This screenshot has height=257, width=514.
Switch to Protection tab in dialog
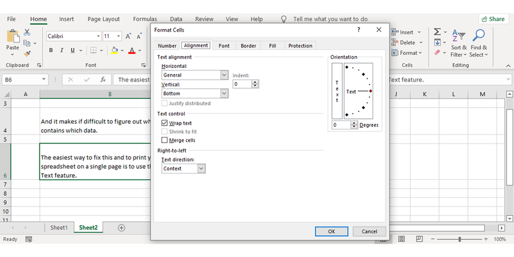(300, 46)
